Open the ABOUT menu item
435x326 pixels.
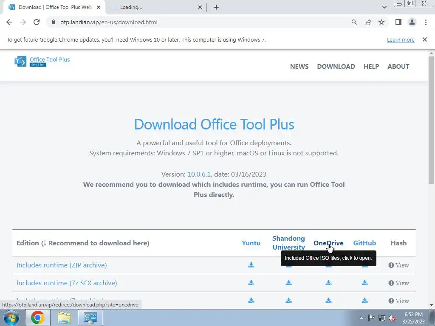[398, 67]
